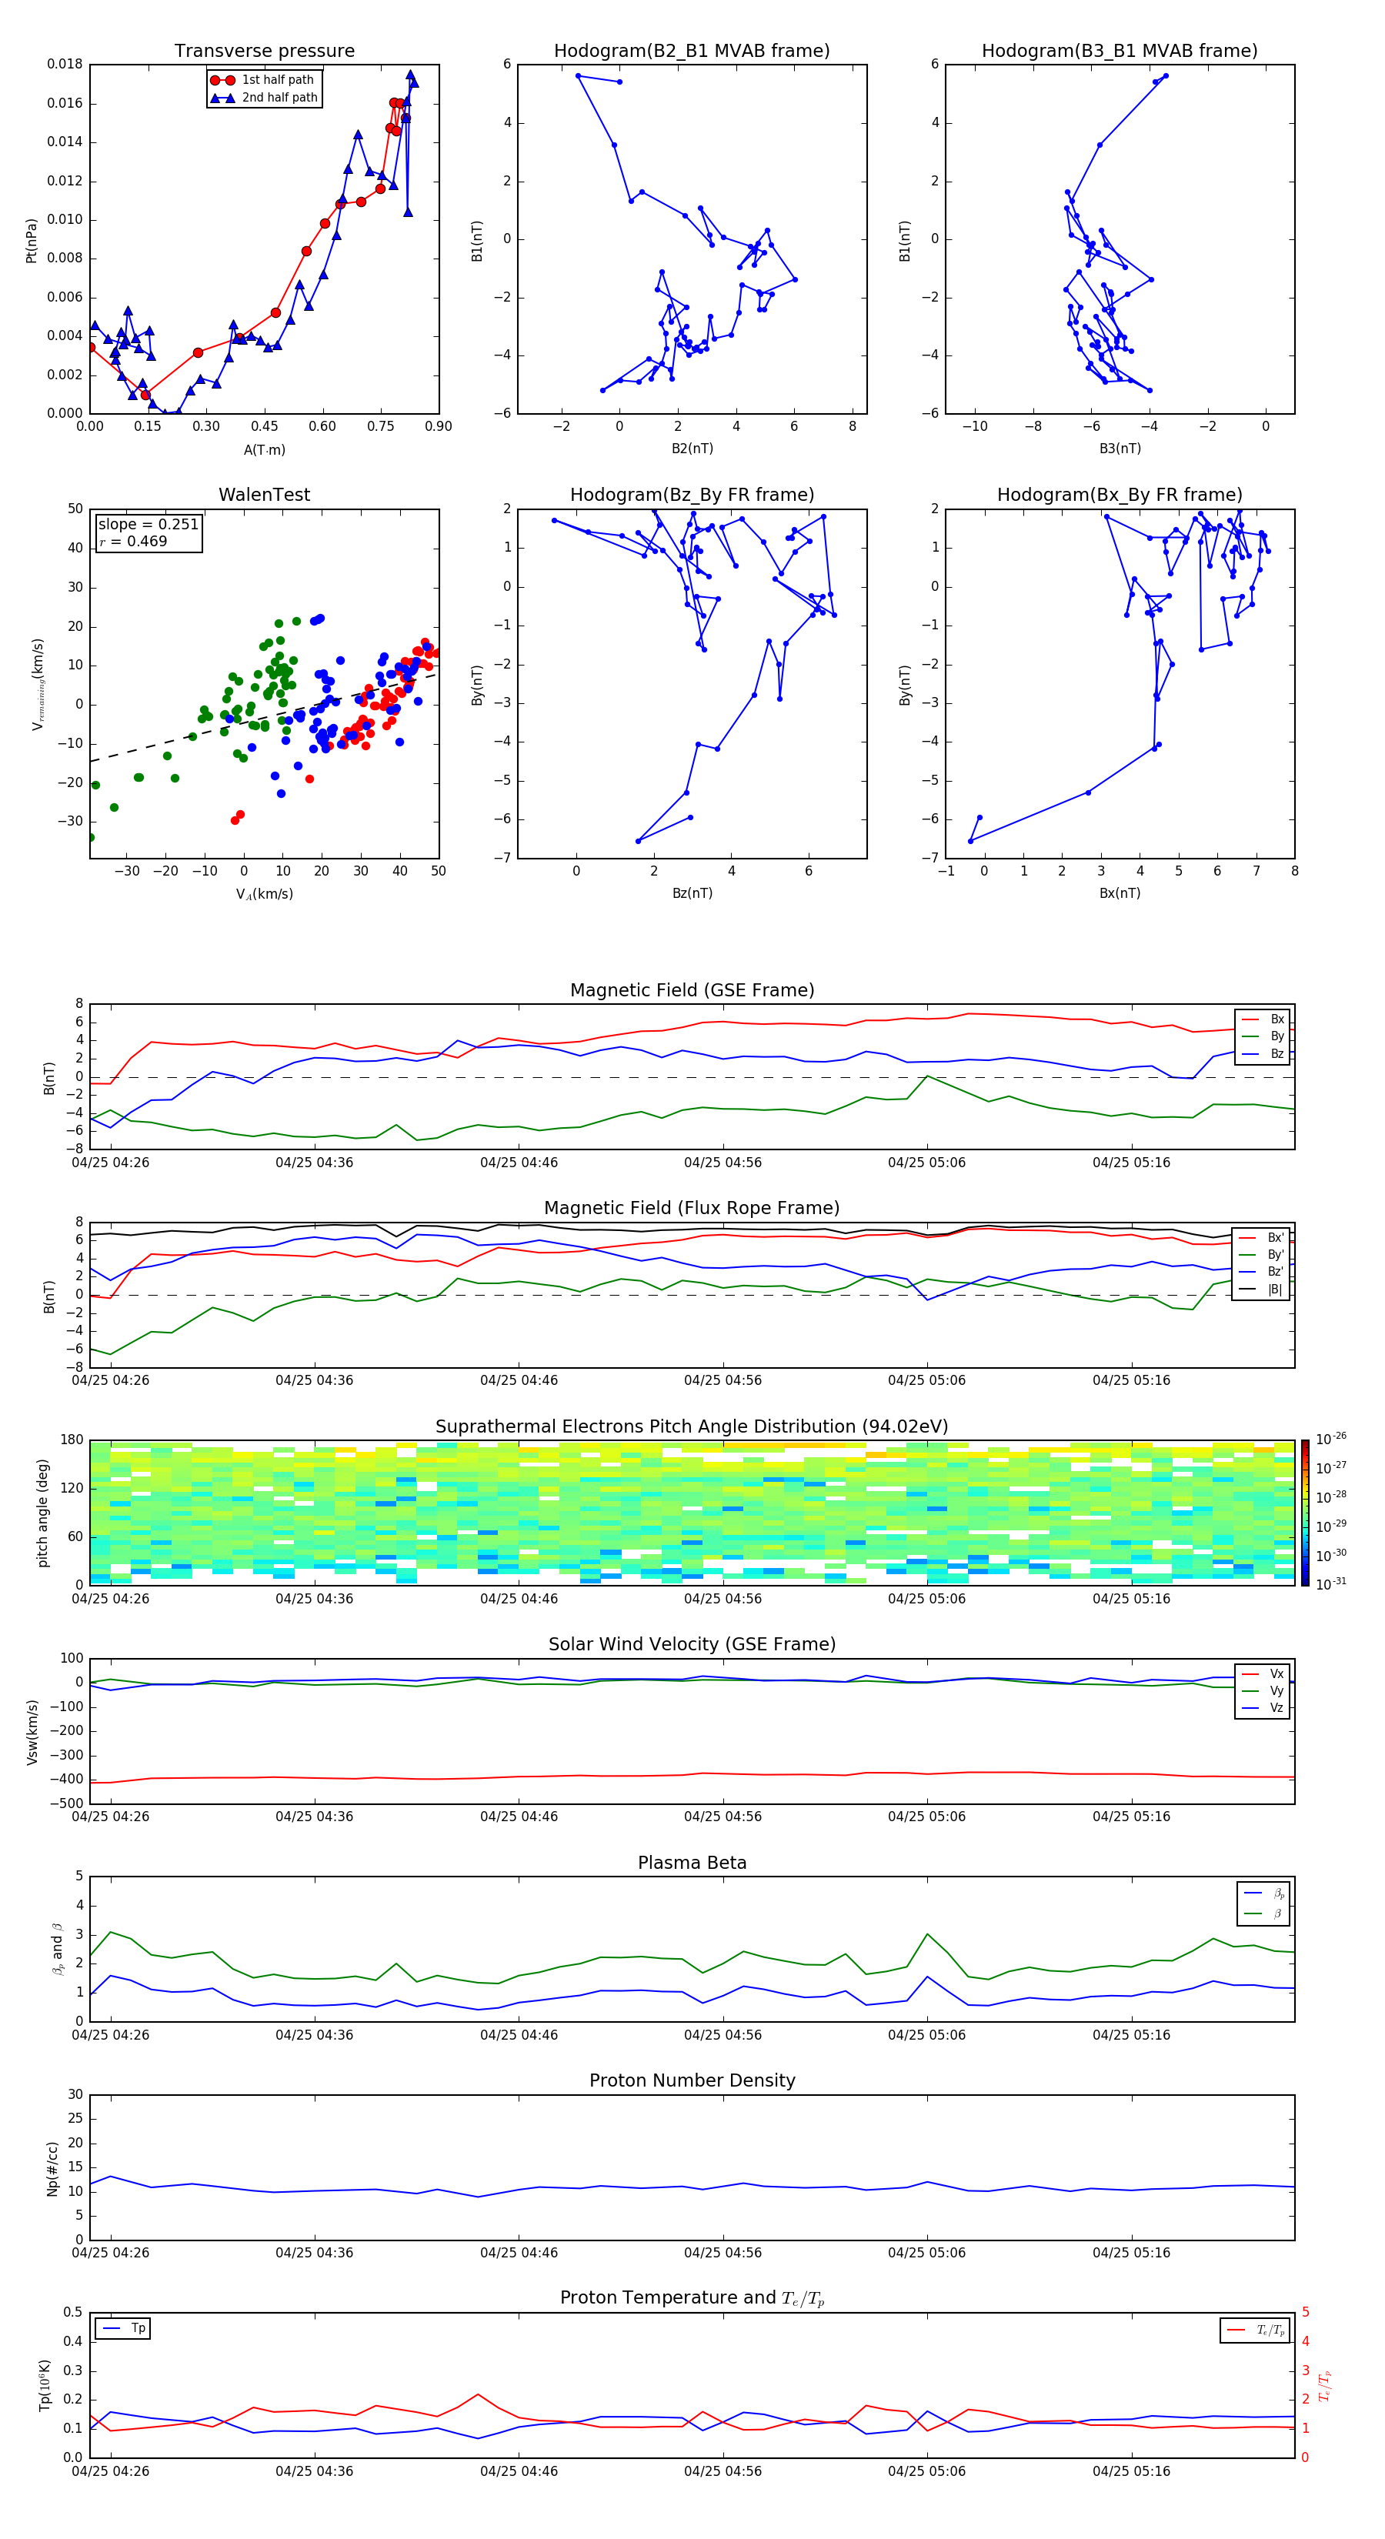This screenshot has width=1385, height=2539.
Task: Click the 'Proton Temperature and Te/Tp' title
Action: (692, 2298)
